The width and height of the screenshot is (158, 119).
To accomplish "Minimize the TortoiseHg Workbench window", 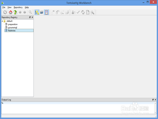I will 144,2.
